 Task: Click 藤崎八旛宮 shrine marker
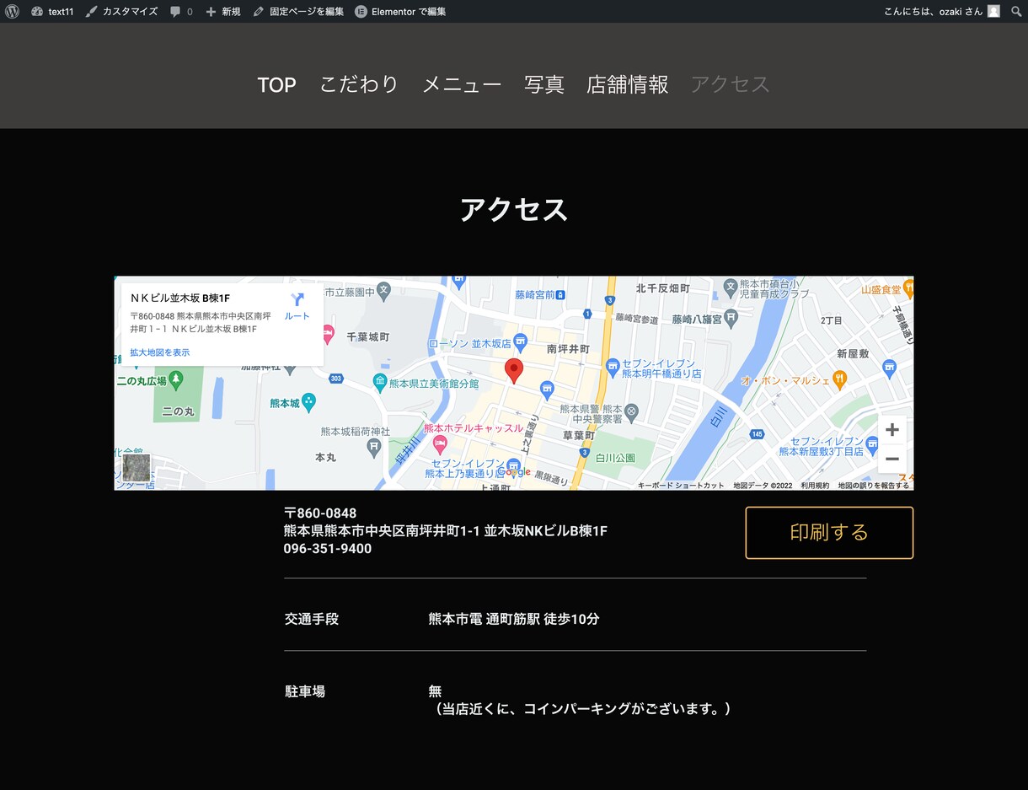pos(731,318)
